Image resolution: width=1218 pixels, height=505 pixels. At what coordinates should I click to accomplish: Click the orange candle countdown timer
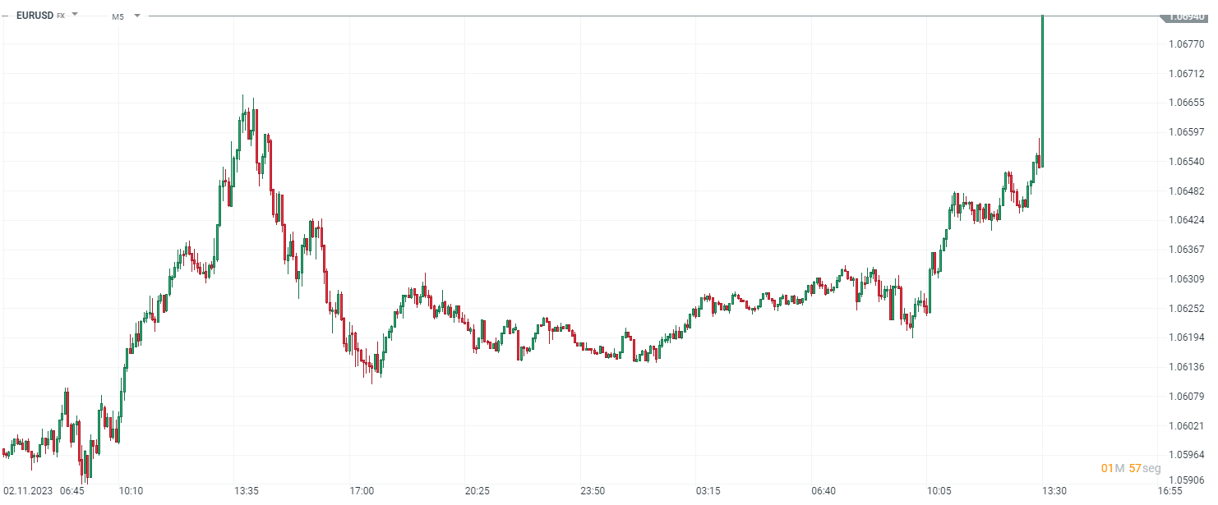1132,468
